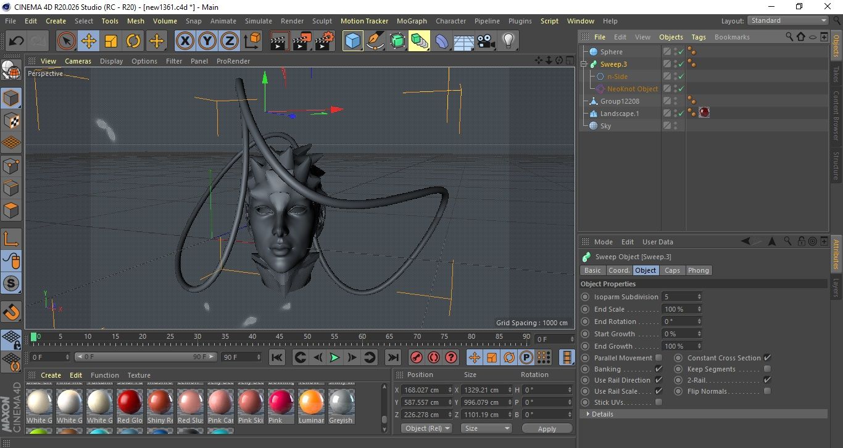Add a Cube primitive object

tap(352, 41)
